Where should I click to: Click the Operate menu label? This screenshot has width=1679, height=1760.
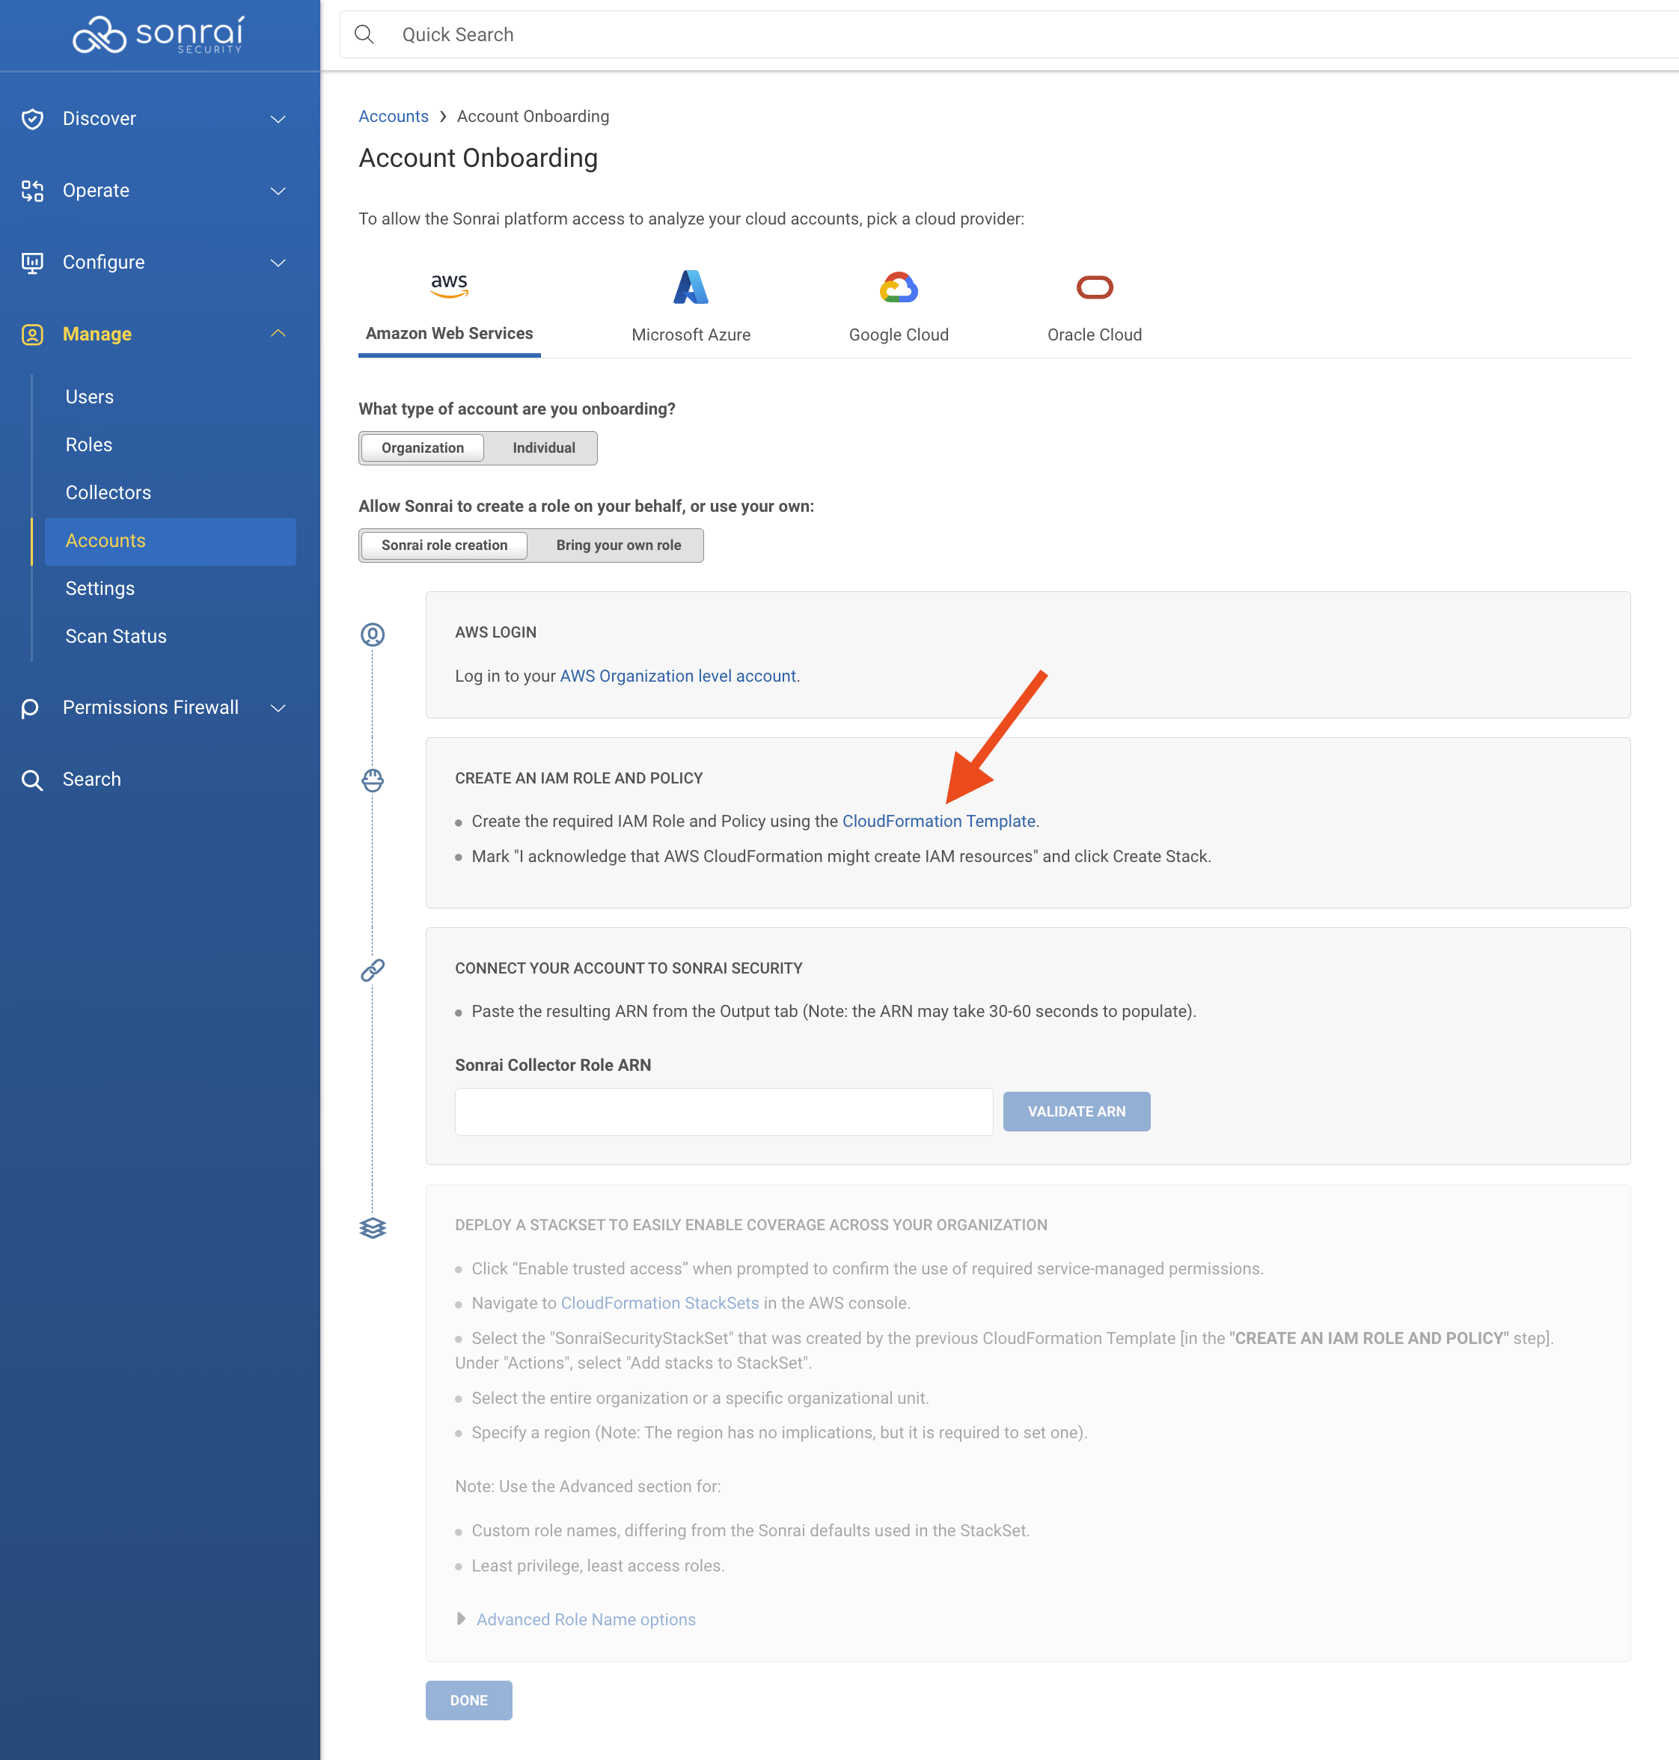(x=96, y=191)
